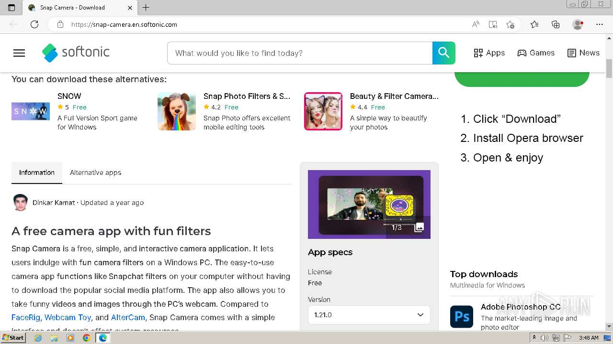This screenshot has width=613, height=344.
Task: Expand the Version 1.21.0 dropdown
Action: coord(369,315)
